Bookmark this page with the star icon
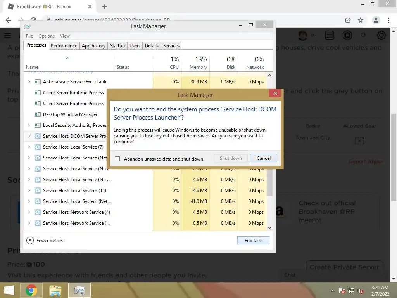 tap(361, 20)
